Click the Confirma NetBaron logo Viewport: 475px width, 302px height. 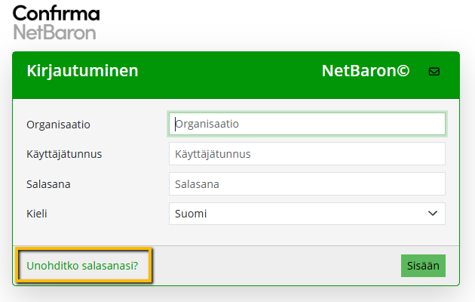56,23
